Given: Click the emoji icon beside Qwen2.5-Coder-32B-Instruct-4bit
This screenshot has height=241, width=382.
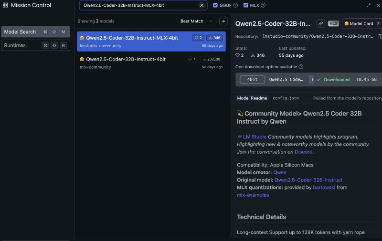Looking at the screenshot, I should click(x=82, y=59).
